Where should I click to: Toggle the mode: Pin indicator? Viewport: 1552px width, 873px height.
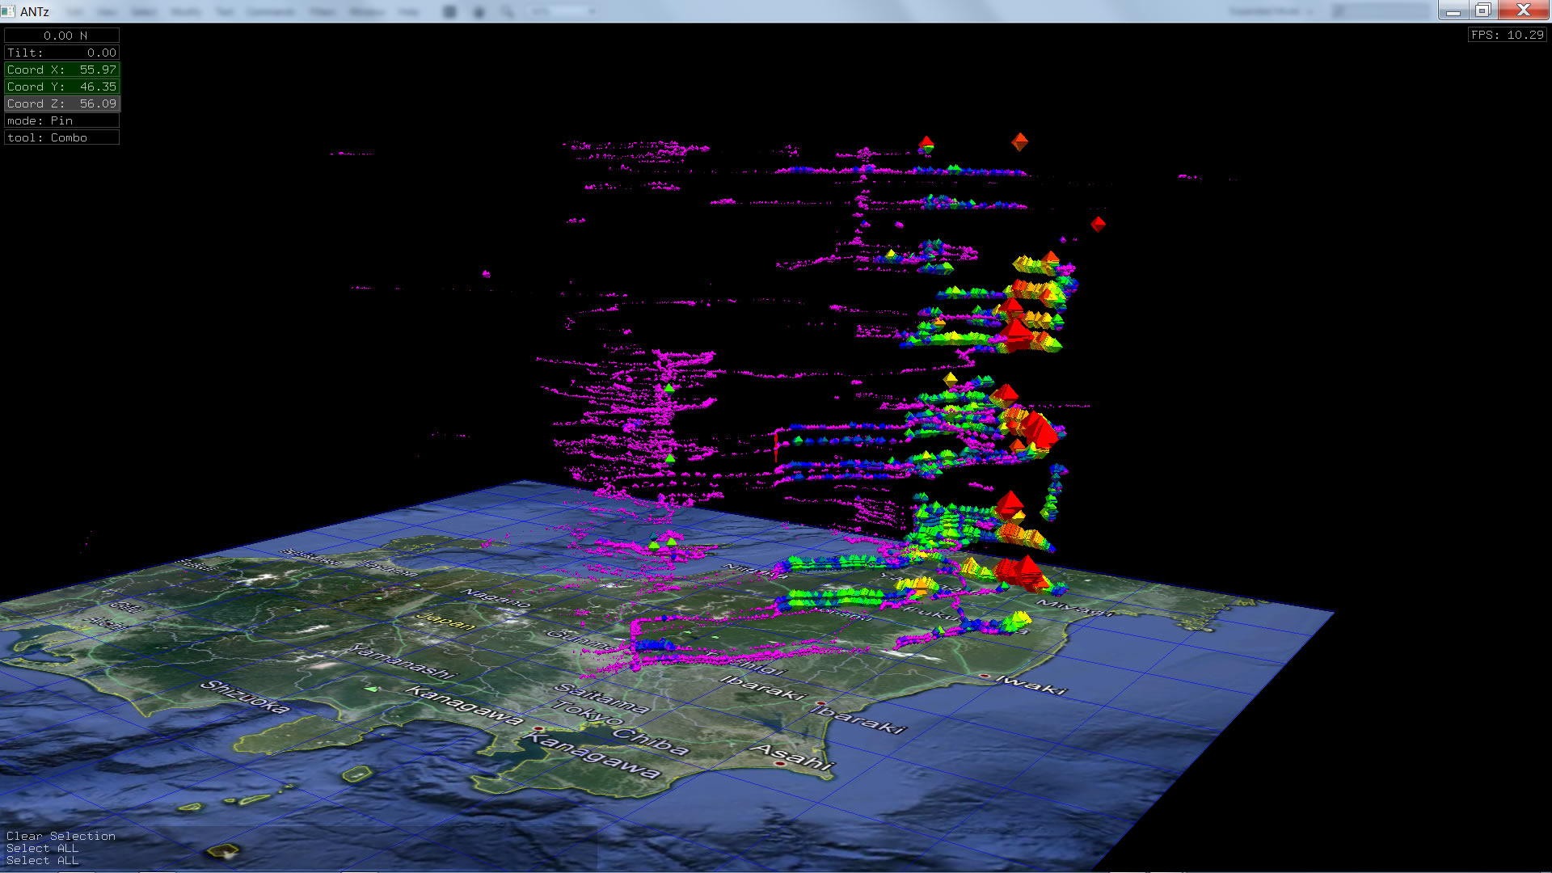(x=61, y=120)
